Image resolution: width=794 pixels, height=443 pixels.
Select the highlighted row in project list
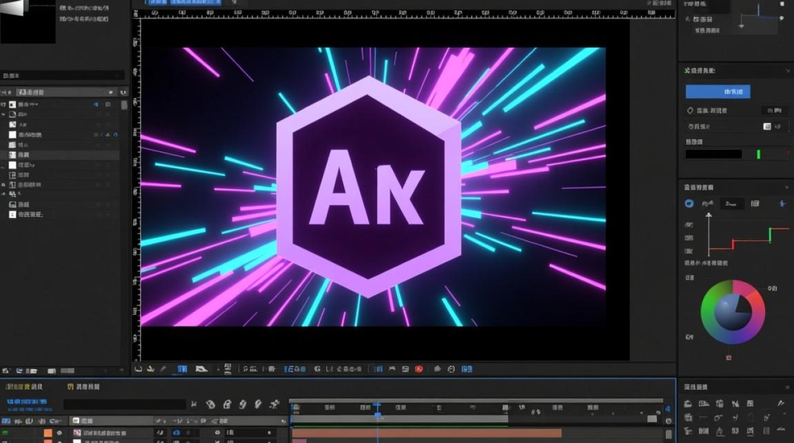(59, 155)
